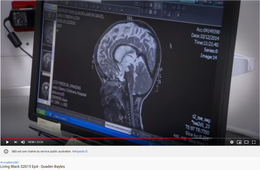
Task: Mute the video using the speaker icon
Action: click(23, 142)
